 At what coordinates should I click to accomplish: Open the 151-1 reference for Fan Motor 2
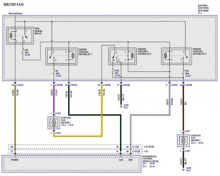(193, 143)
